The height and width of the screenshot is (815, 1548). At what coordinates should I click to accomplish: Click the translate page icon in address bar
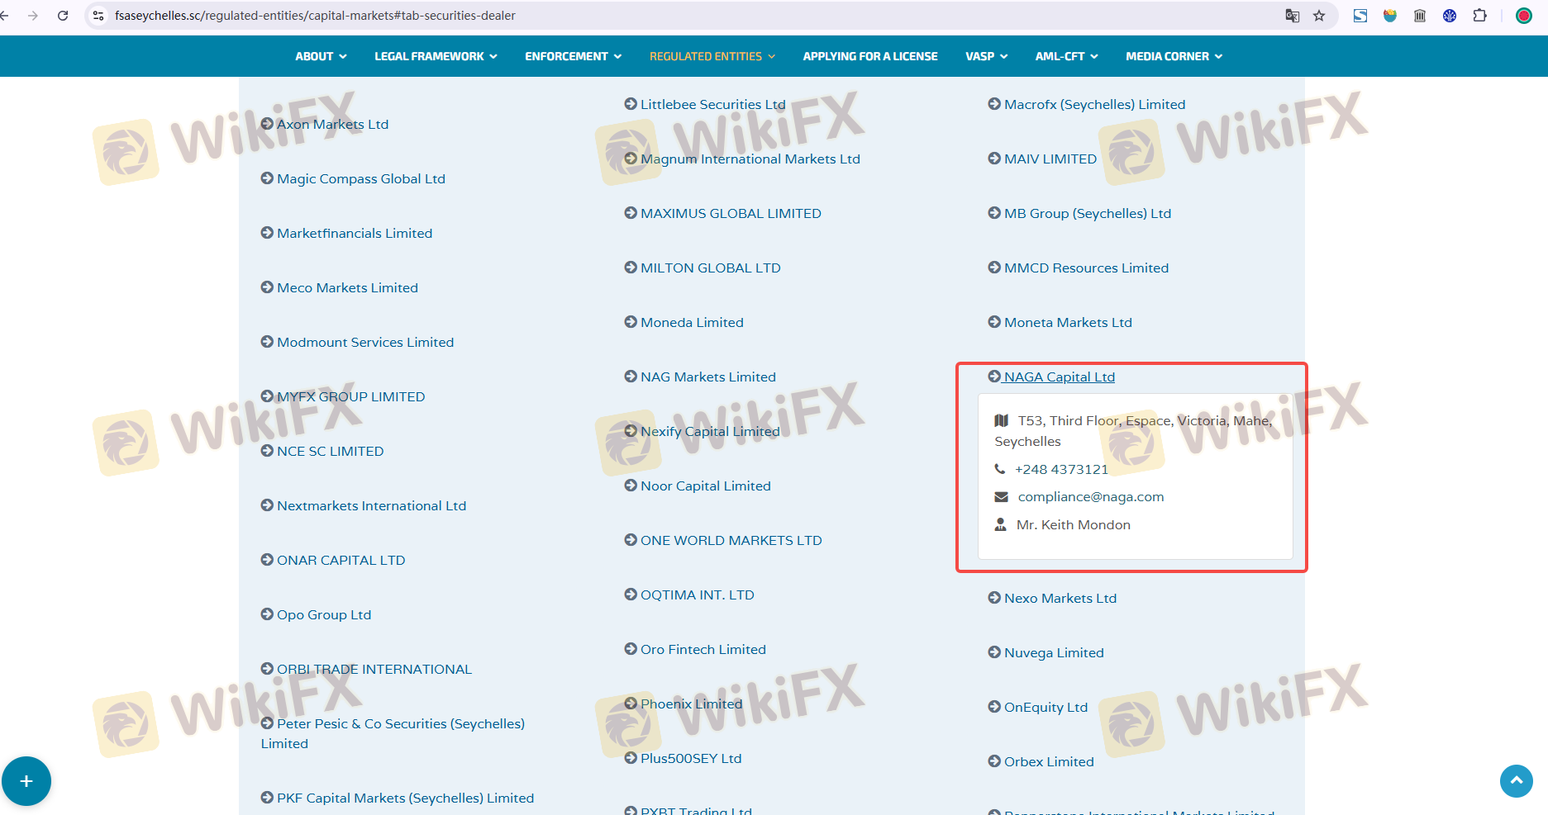(x=1293, y=16)
